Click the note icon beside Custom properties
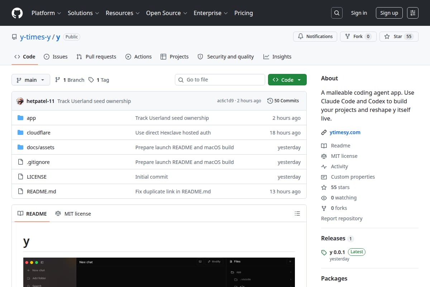 324,177
